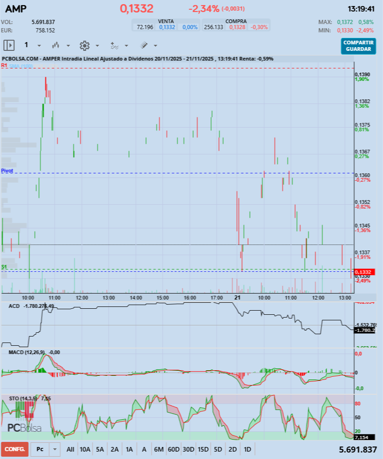
Task: Open the Pc dropdown arrow
Action: (x=54, y=449)
